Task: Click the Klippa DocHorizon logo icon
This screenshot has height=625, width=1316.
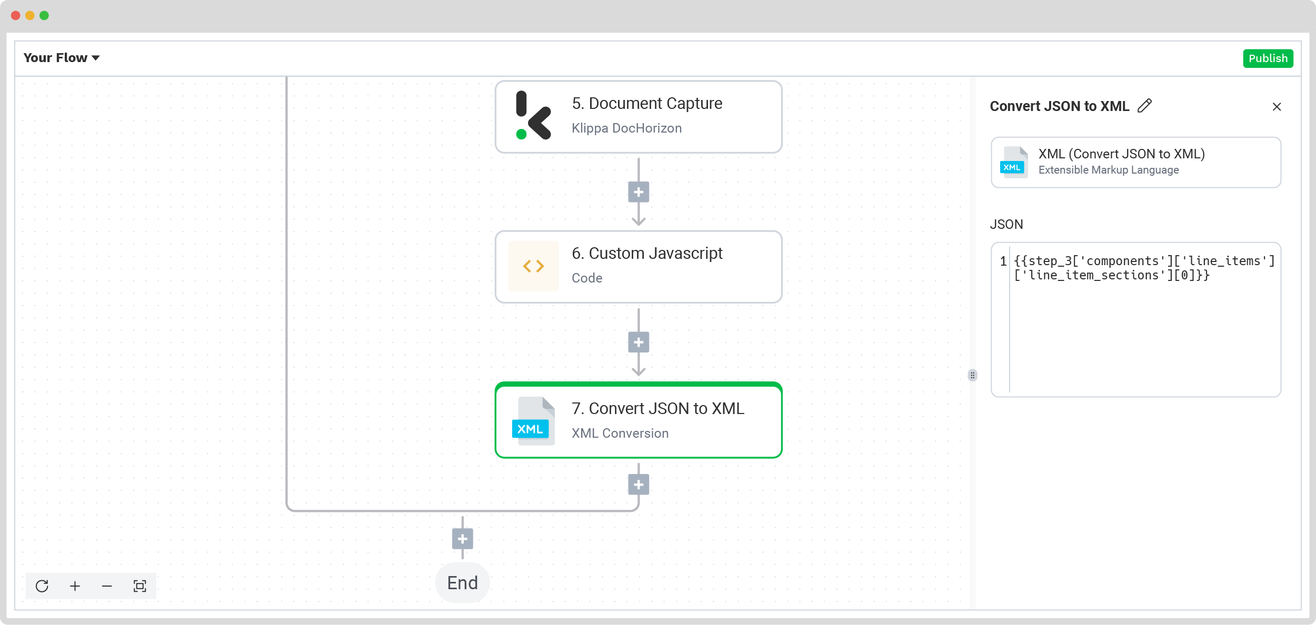Action: click(x=533, y=116)
